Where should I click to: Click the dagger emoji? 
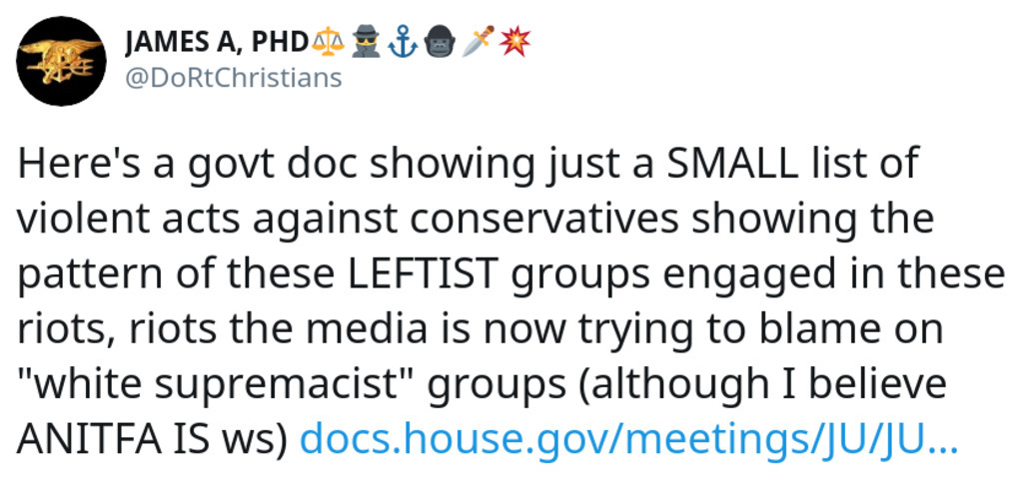pyautogui.click(x=479, y=43)
